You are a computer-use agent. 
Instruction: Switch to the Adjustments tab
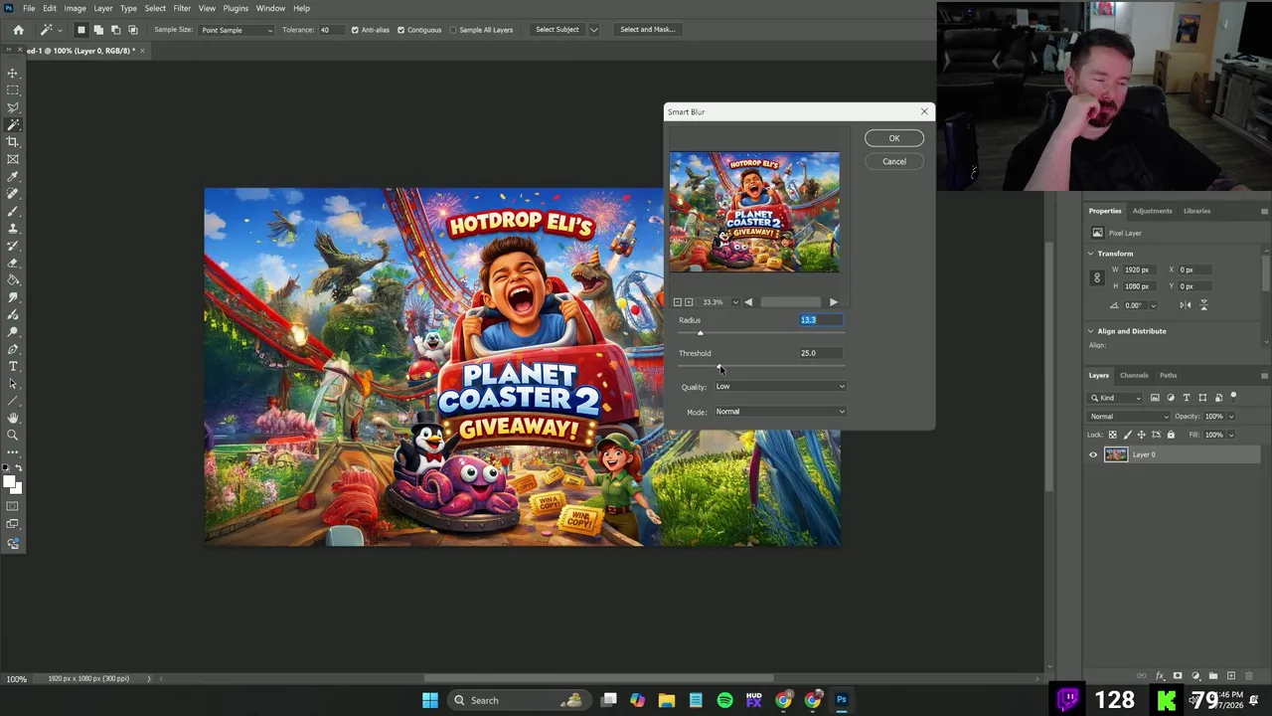[x=1152, y=211]
